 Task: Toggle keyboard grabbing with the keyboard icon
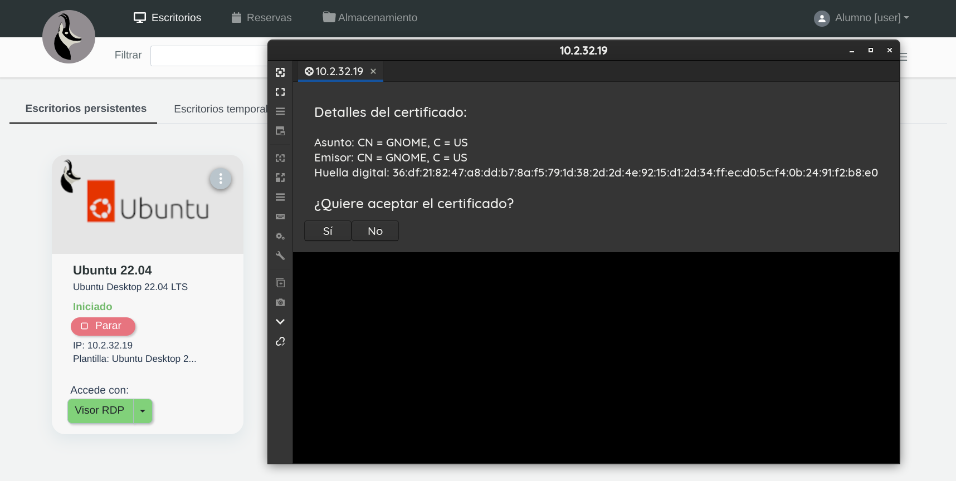[280, 217]
